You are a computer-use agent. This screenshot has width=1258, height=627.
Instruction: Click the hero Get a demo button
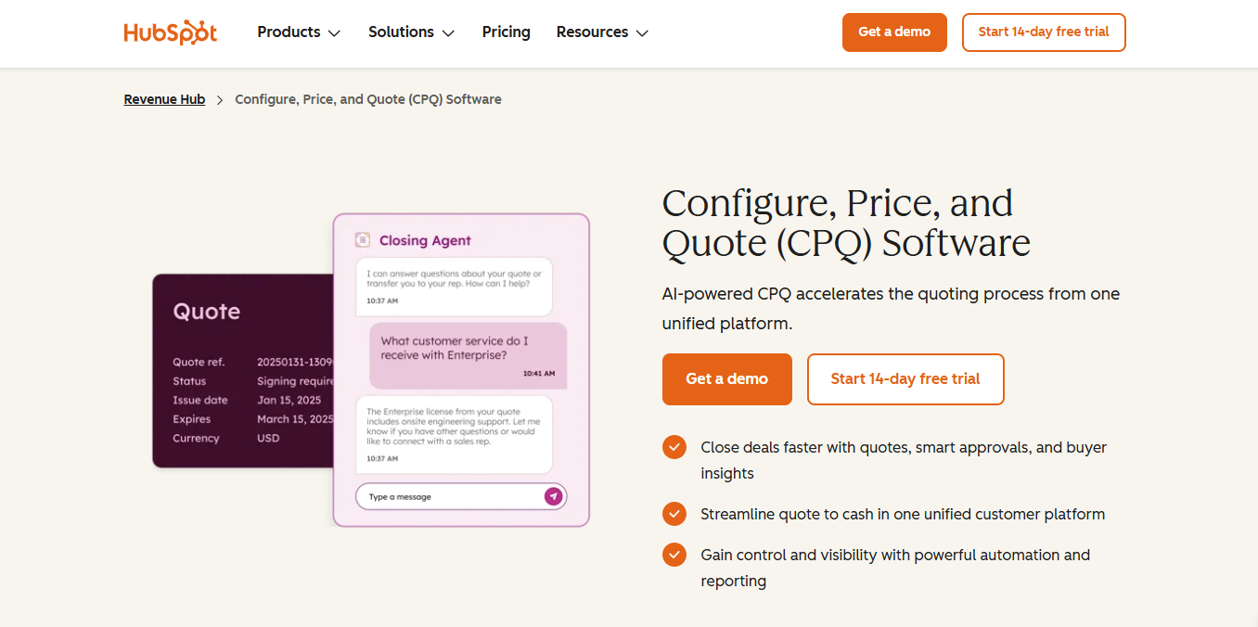[727, 379]
